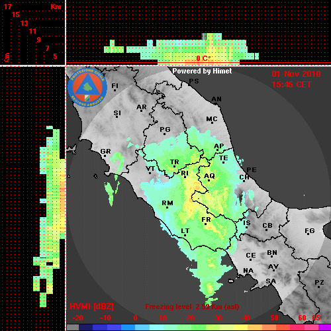This screenshot has height=331, width=331.
Task: Click the RI city label
Action: (x=185, y=173)
